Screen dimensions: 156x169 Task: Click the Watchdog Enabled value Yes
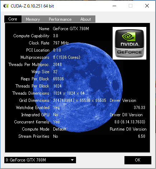point(56,108)
